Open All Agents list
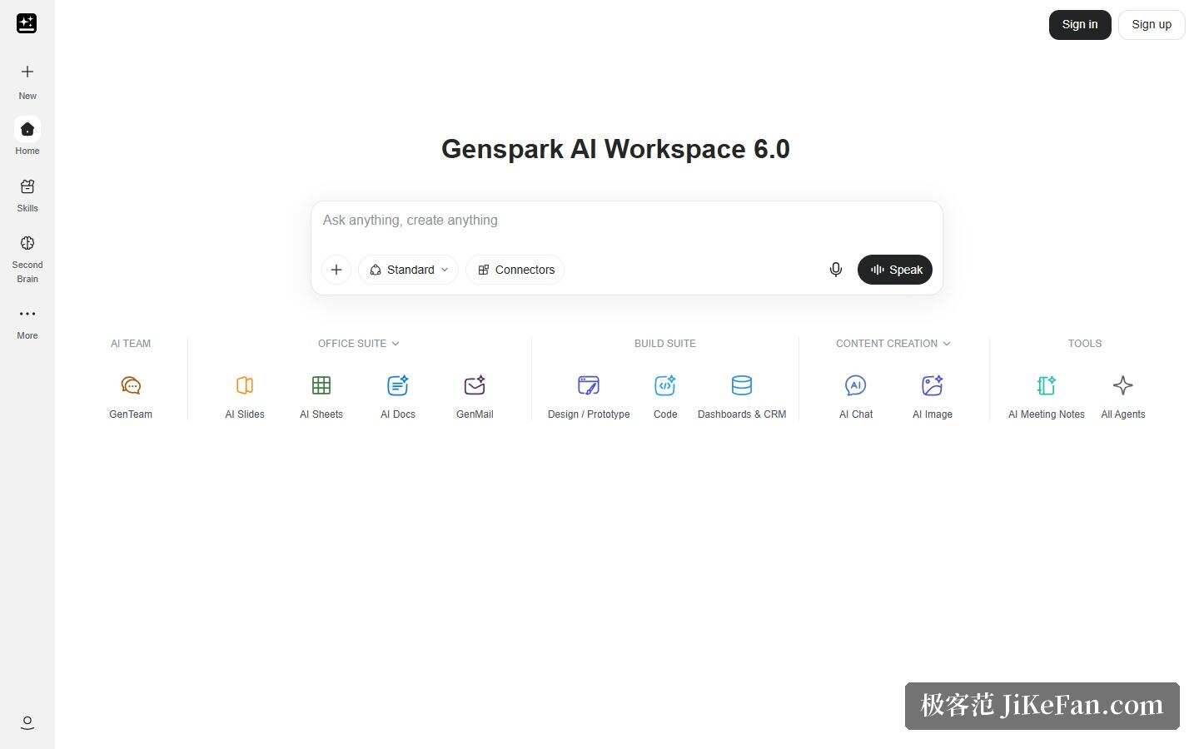This screenshot has height=749, width=1199. coord(1123,396)
